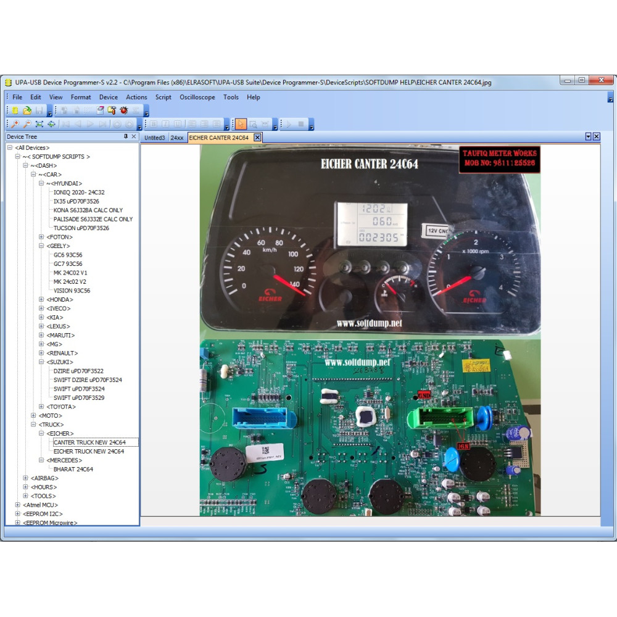Select GC6 93C56 entry
This screenshot has width=617, height=617.
[68, 255]
